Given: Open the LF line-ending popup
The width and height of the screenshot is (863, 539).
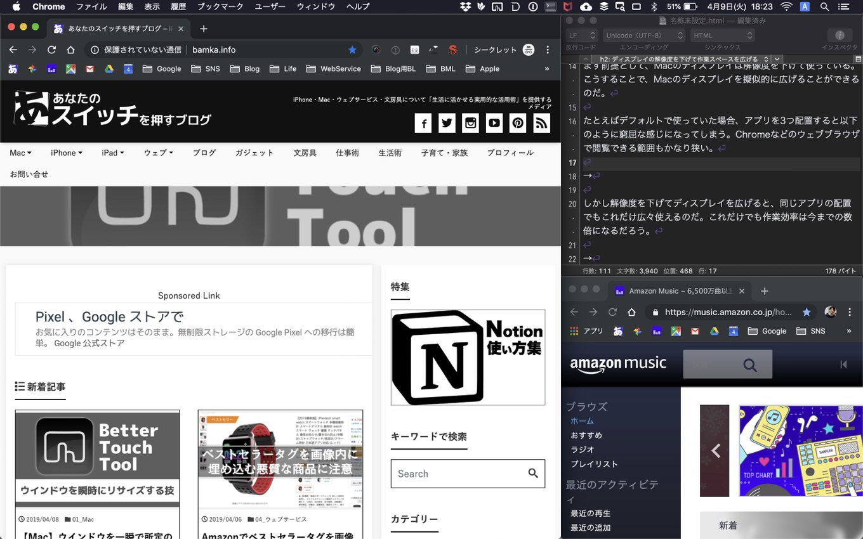Looking at the screenshot, I should pyautogui.click(x=582, y=36).
